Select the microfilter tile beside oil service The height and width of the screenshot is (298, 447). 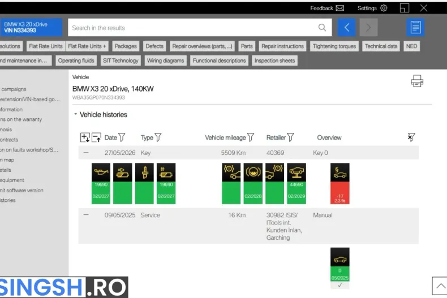123,183
